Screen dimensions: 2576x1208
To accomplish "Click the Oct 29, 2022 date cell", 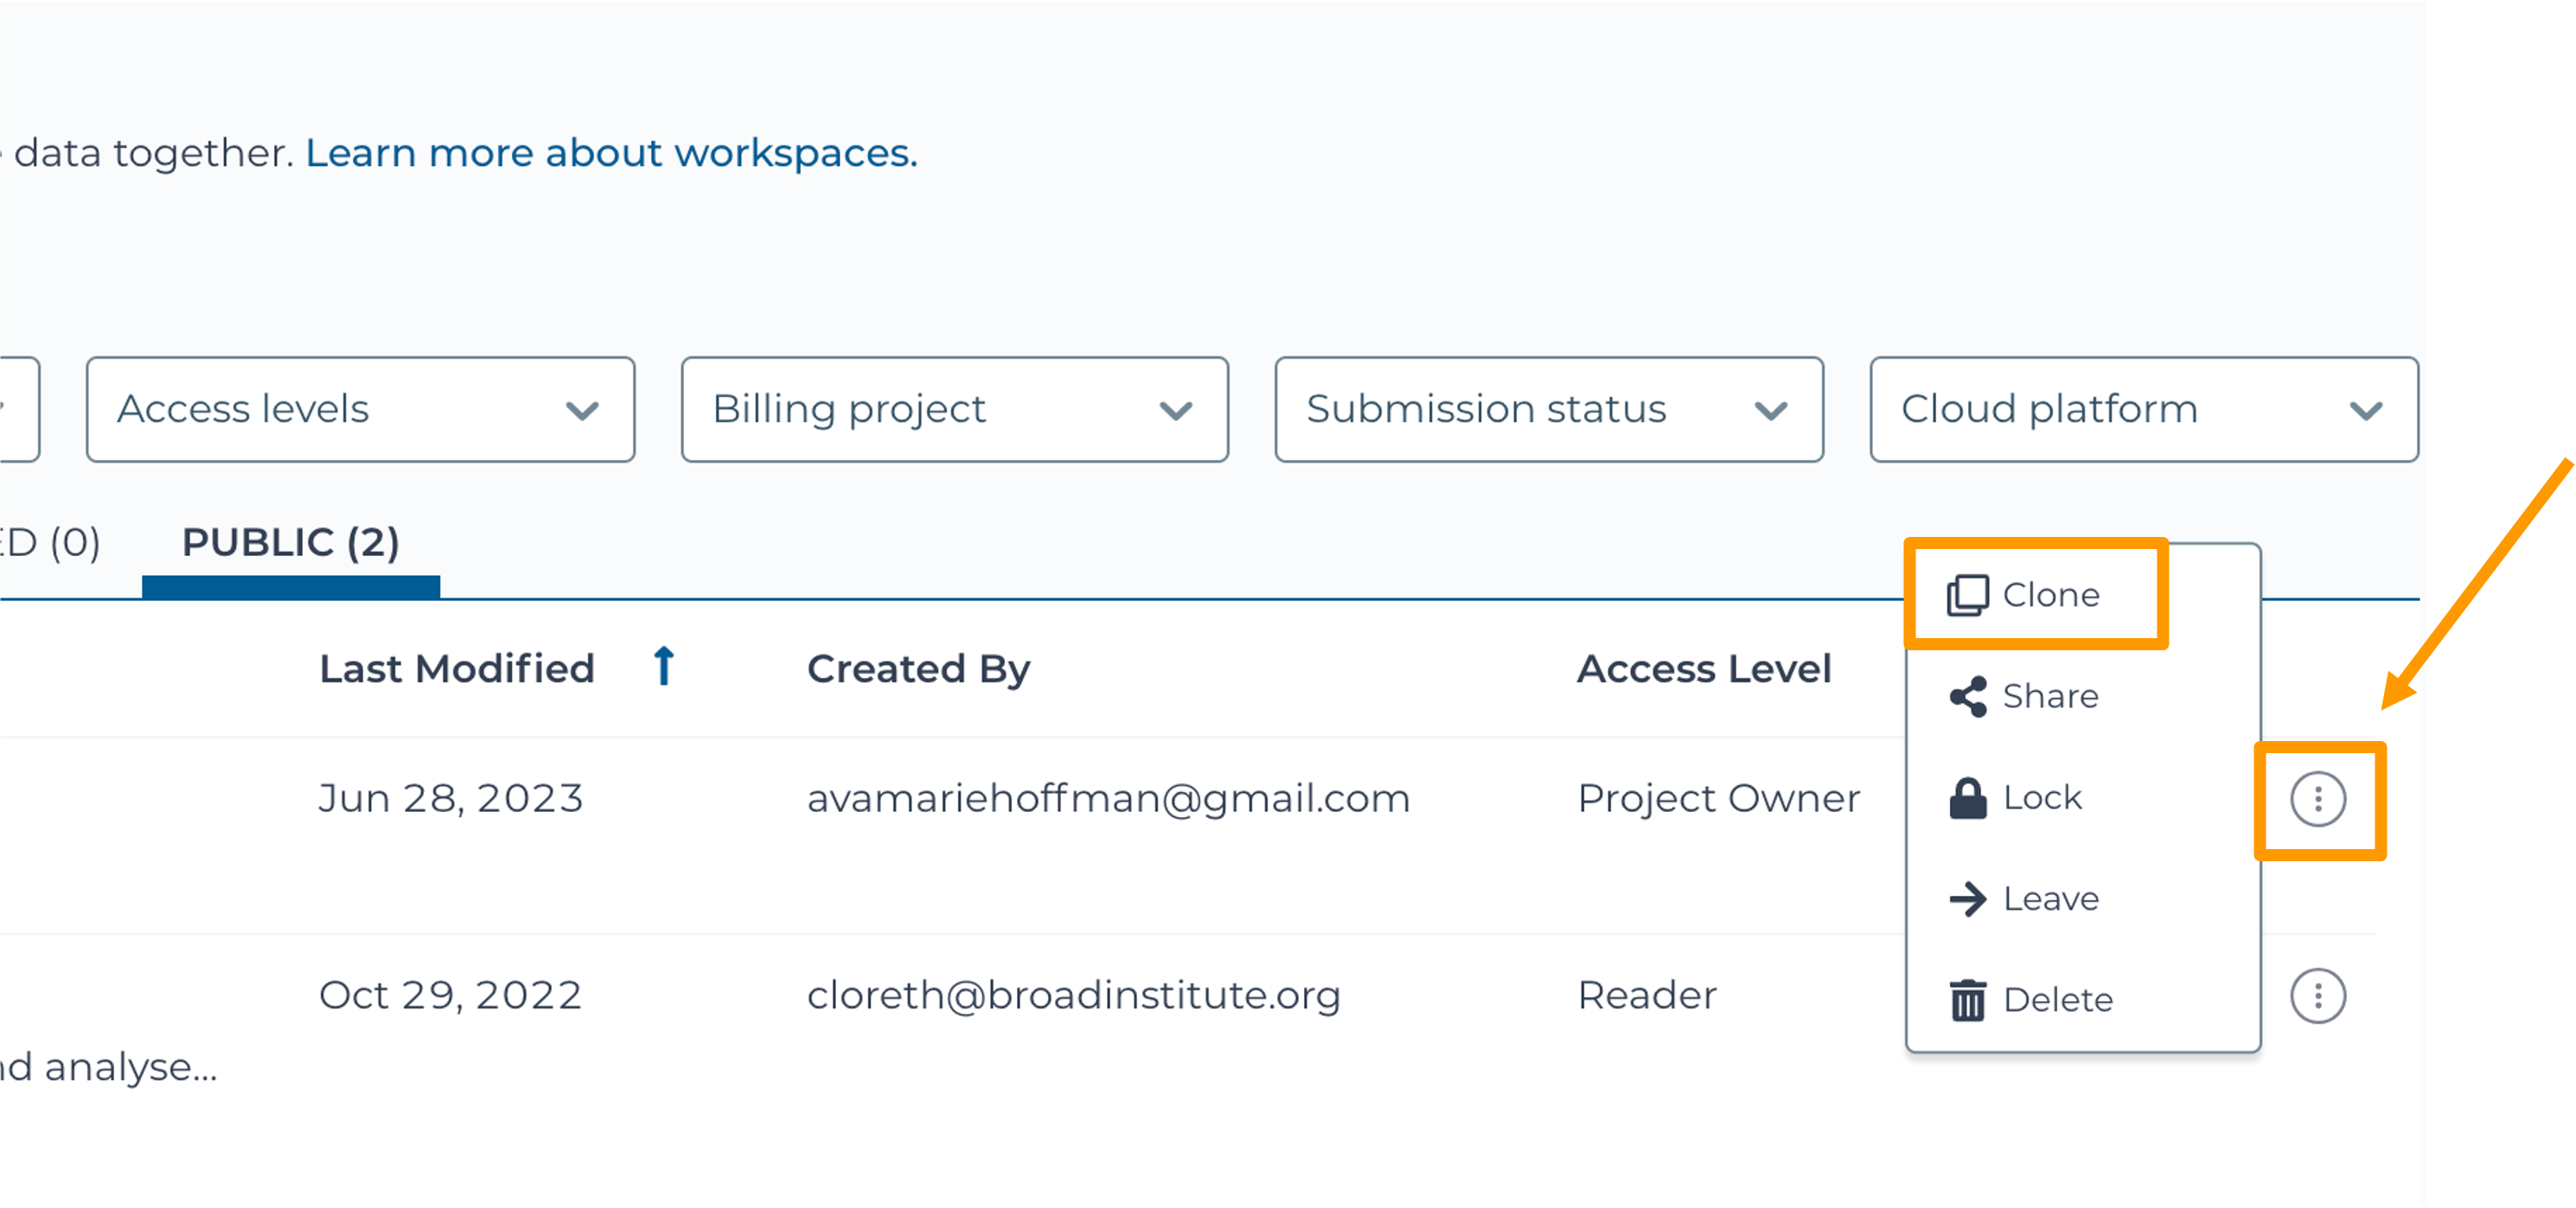I will click(x=450, y=995).
